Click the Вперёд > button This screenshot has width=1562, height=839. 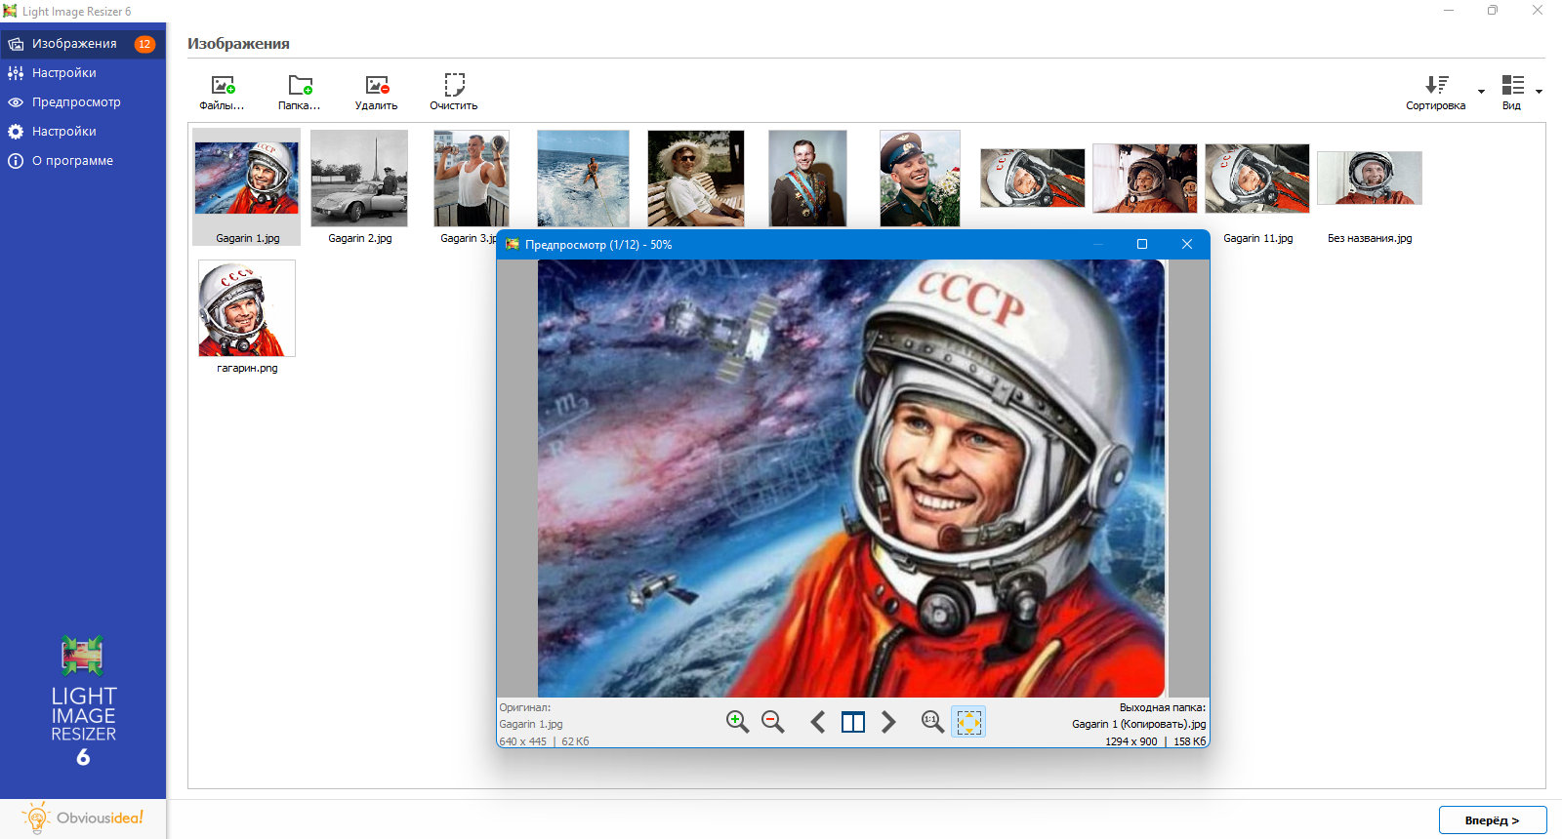click(x=1493, y=820)
